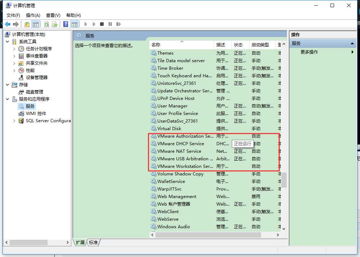Click the Up one level folder icon

(x=27, y=24)
